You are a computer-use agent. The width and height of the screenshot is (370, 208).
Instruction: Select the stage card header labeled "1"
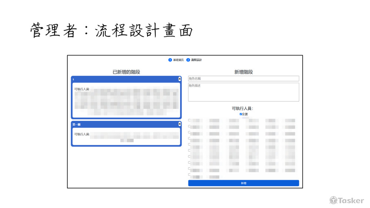coord(126,79)
